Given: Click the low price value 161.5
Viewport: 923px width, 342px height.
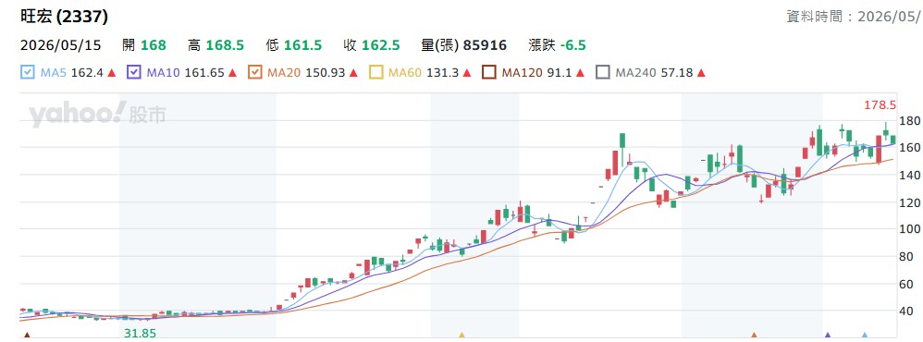Looking at the screenshot, I should pyautogui.click(x=302, y=45).
